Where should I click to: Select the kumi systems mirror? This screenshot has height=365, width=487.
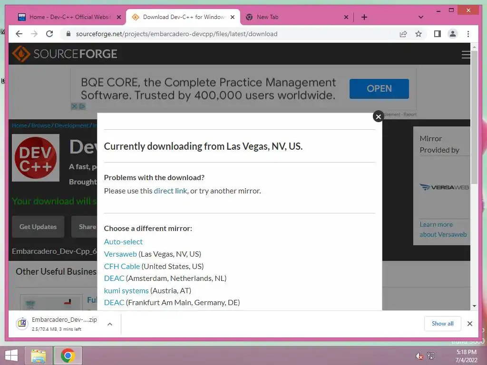click(126, 290)
